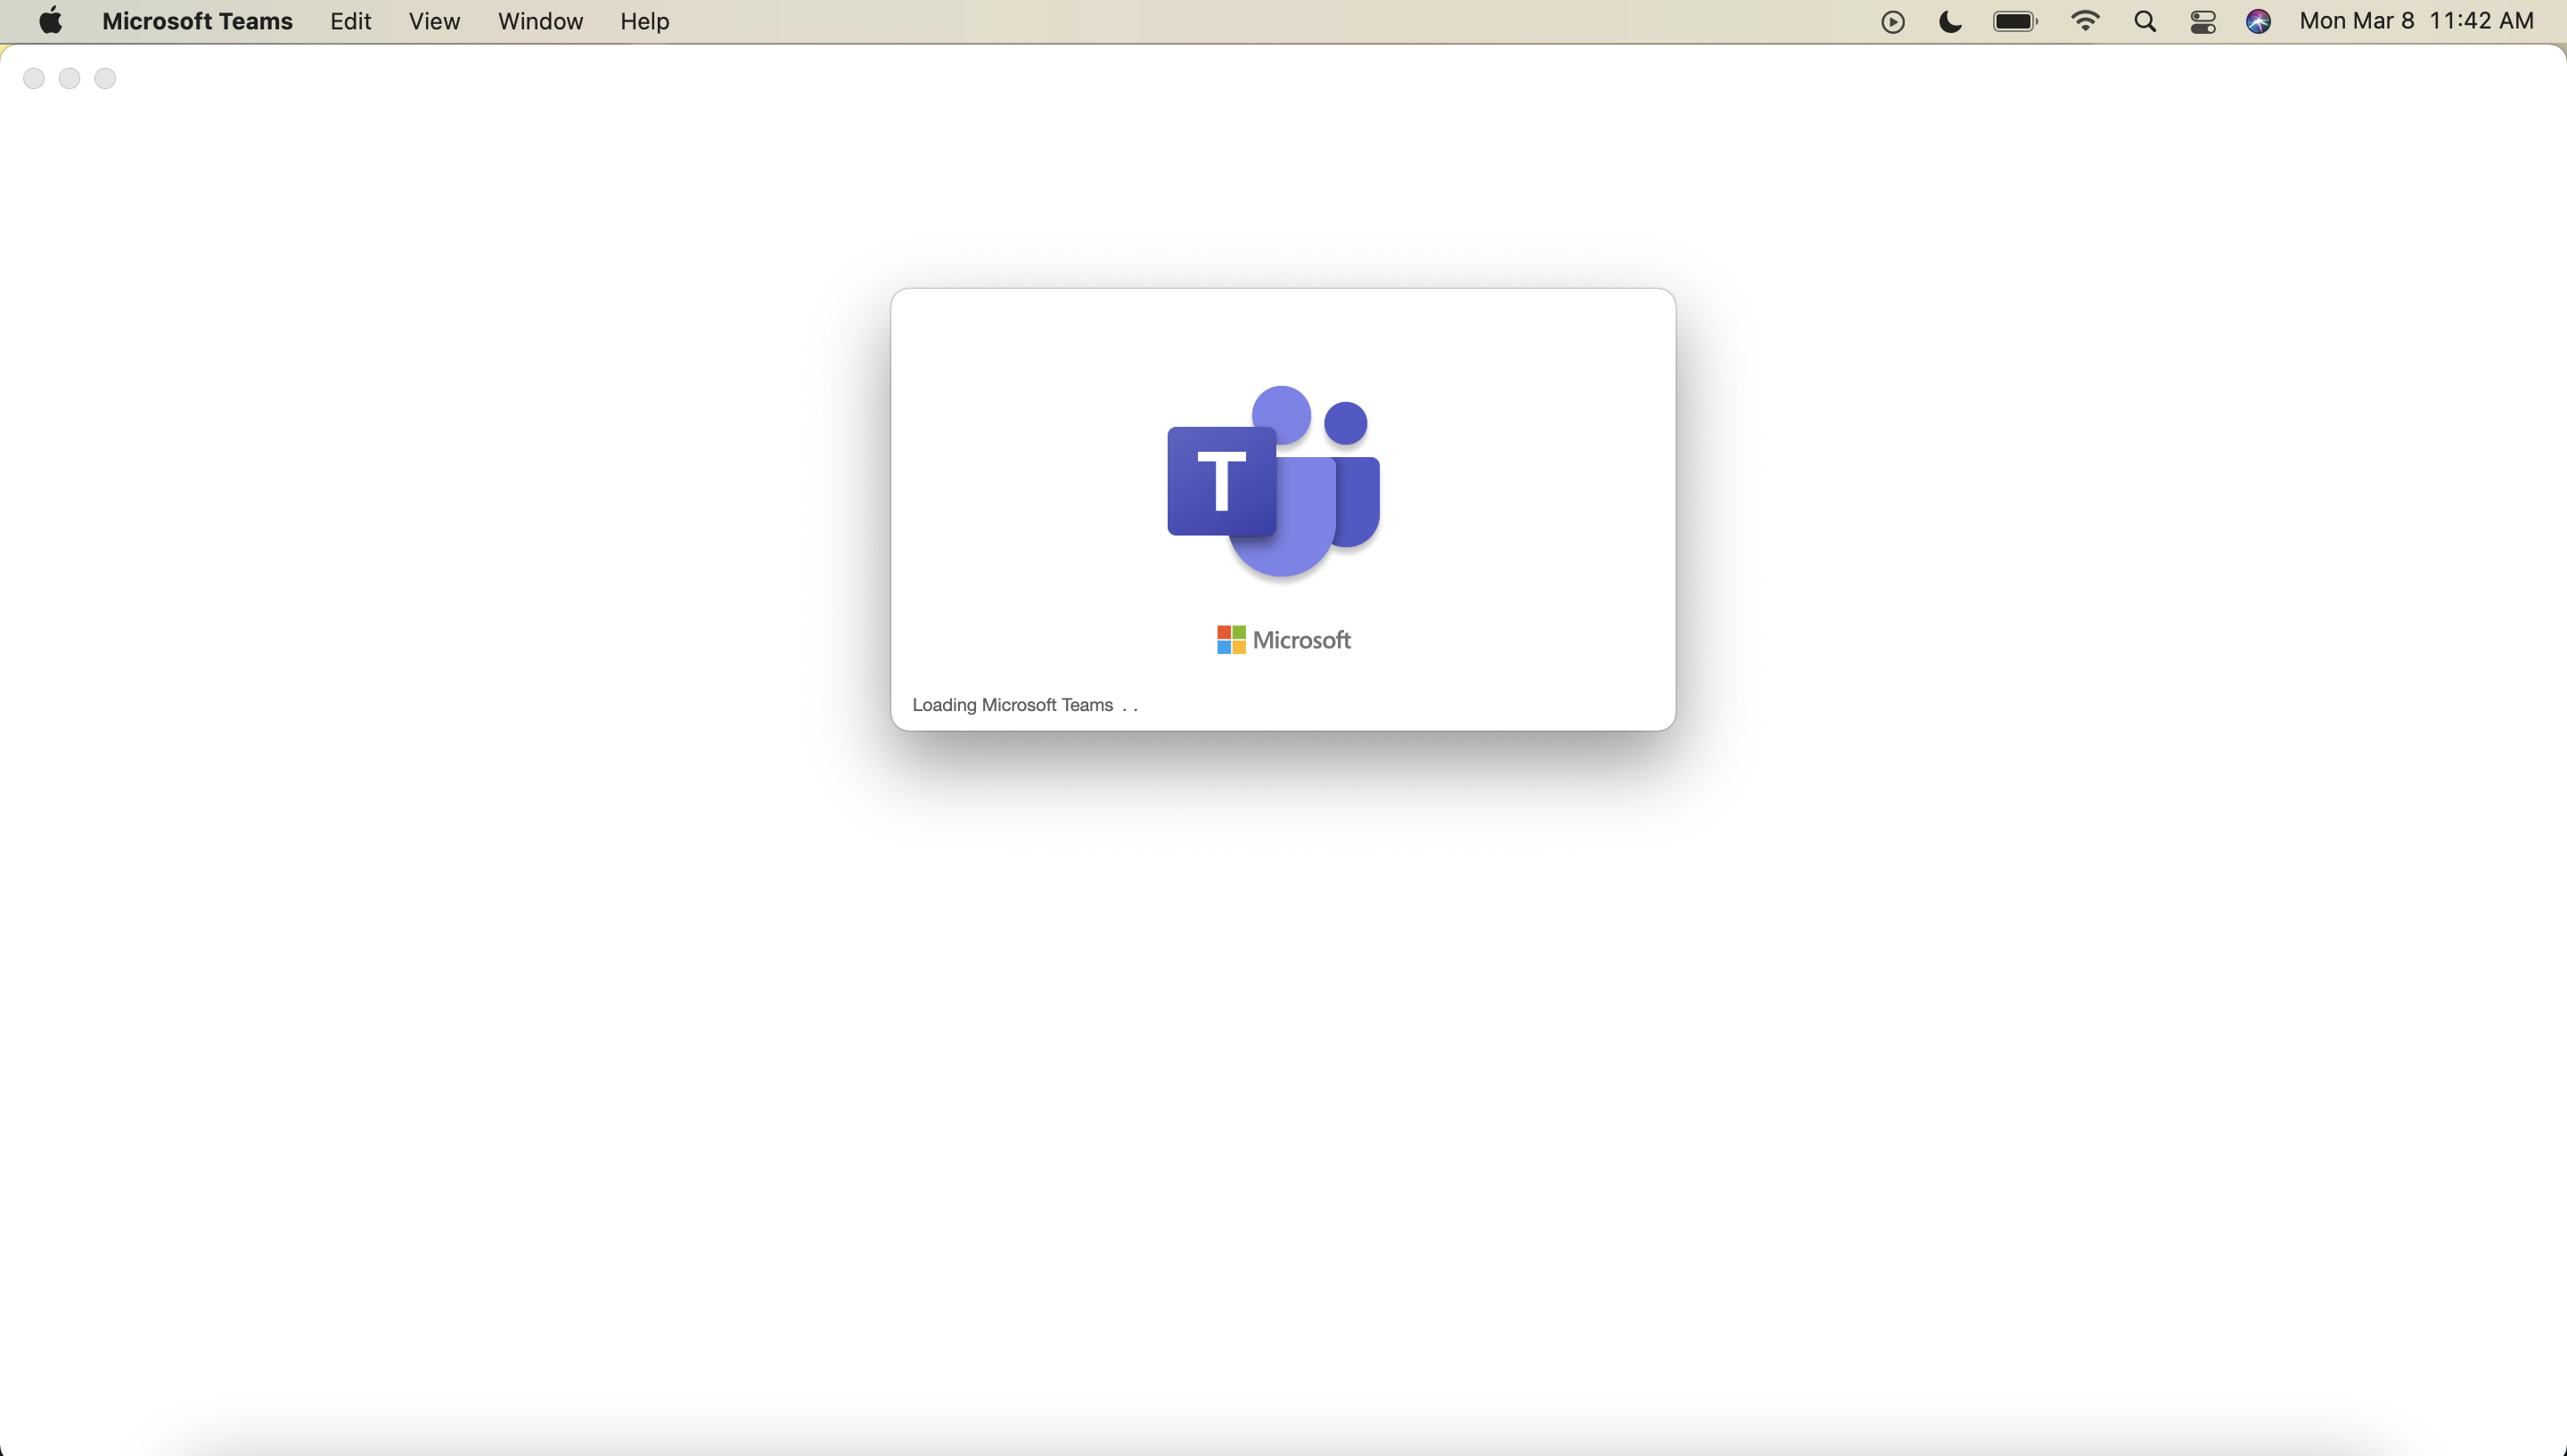Screen dimensions: 2567x1456
Task: Open Control Center from menu bar
Action: click(x=2203, y=22)
